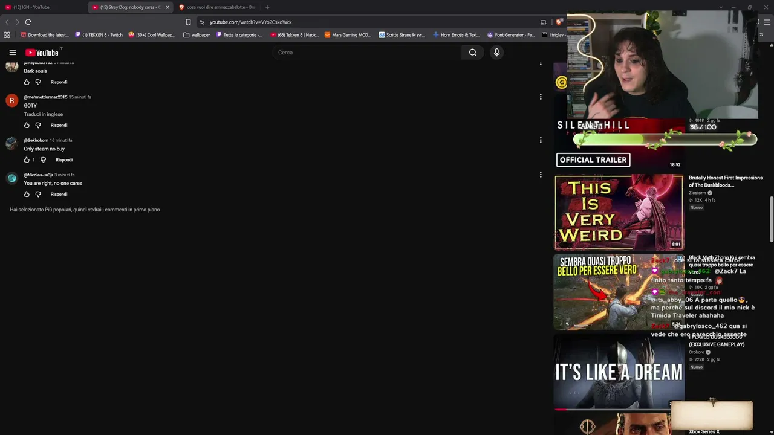Focus the YouTube 'Cerca' search field

366,53
